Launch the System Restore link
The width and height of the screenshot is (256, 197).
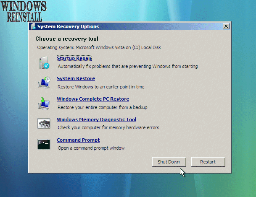tap(76, 78)
